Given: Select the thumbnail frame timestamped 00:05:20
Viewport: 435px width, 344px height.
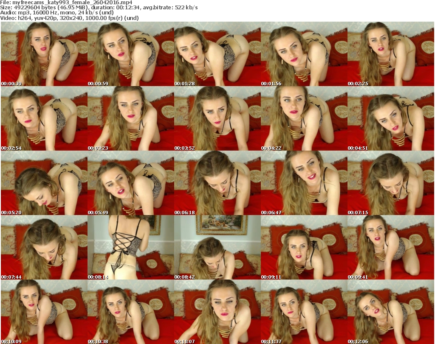Looking at the screenshot, I should pyautogui.click(x=44, y=183).
